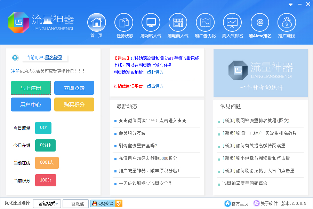This screenshot has width=313, height=209.
Task: Open the 刷网站人气 website traffic tool
Action: 151,23
